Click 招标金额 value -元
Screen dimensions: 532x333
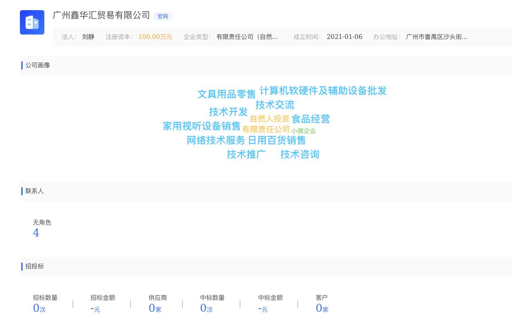click(95, 309)
